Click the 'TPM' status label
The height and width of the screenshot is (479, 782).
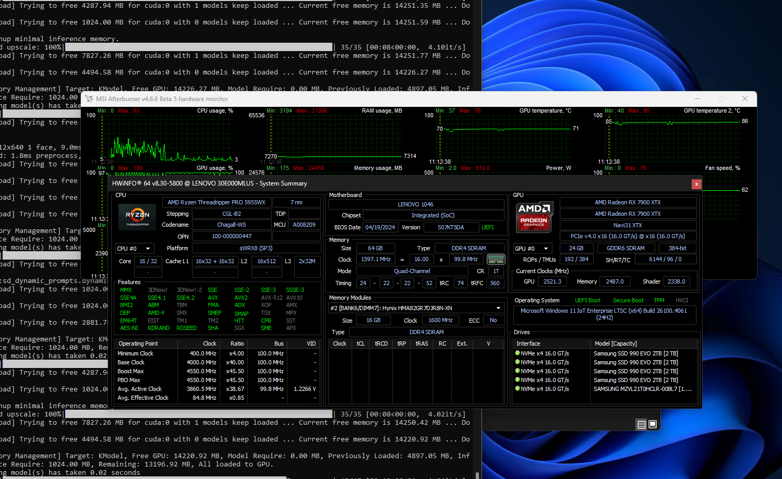pos(659,300)
